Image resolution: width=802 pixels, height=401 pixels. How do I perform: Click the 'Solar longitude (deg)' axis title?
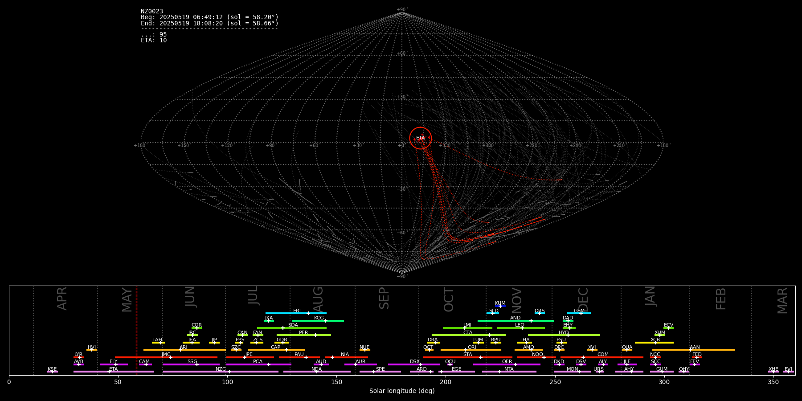[x=402, y=391]
